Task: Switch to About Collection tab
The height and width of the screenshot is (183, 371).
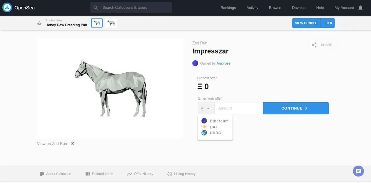Action: (x=55, y=174)
